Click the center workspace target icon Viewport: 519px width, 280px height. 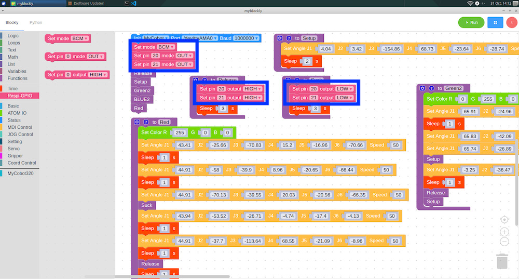point(504,220)
